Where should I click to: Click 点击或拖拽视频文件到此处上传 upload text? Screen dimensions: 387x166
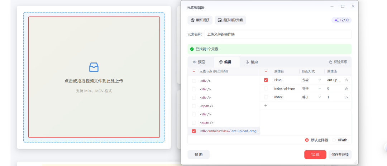[94, 81]
